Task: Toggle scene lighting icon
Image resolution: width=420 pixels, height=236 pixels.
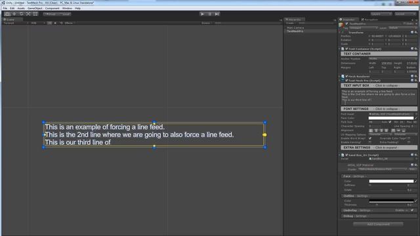Action: (x=55, y=24)
